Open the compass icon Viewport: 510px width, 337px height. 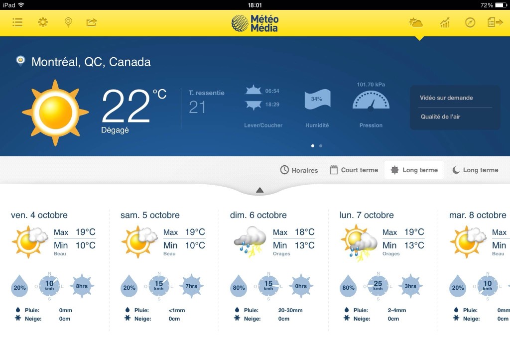click(470, 22)
